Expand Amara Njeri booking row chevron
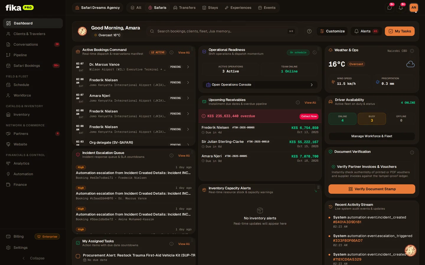This screenshot has width=425, height=265. 188,98
